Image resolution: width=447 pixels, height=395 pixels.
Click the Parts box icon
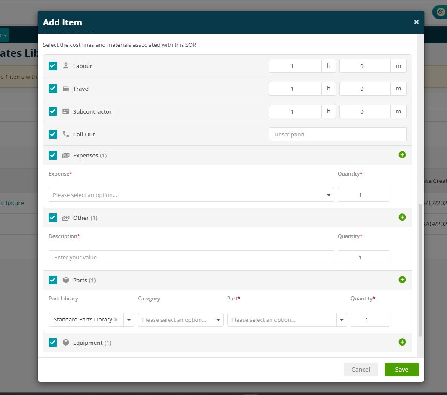point(66,280)
